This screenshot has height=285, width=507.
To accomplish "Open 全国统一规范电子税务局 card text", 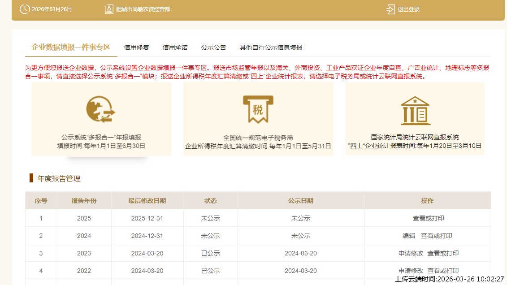I will point(258,138).
